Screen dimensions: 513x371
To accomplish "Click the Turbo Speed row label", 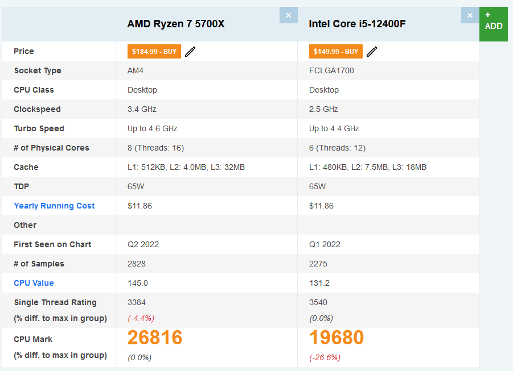I will [x=39, y=128].
